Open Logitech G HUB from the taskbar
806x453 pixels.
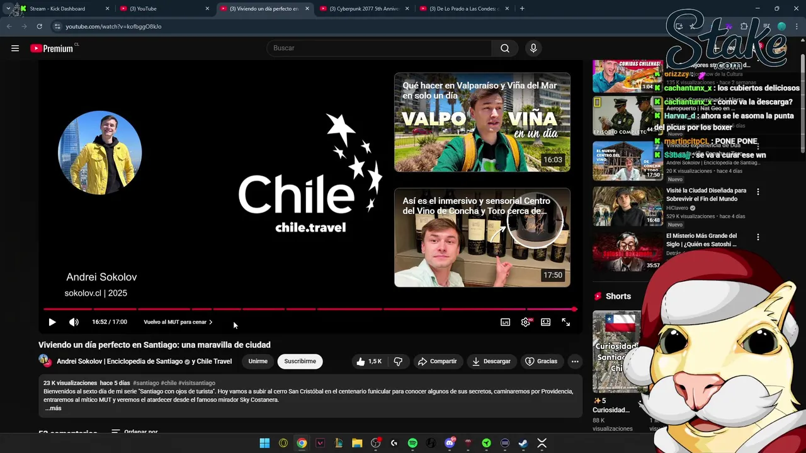pyautogui.click(x=394, y=444)
